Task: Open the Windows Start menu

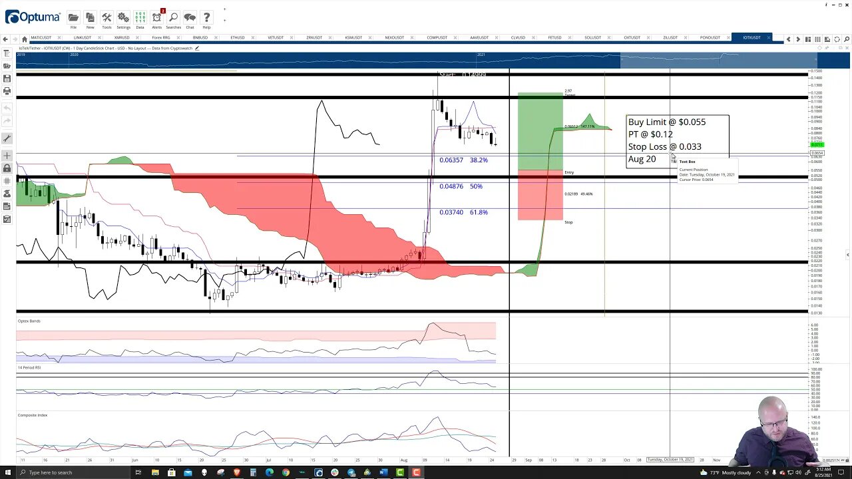Action: [7, 472]
